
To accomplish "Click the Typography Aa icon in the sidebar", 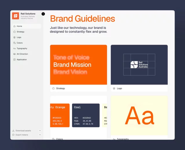I will click(14, 49).
